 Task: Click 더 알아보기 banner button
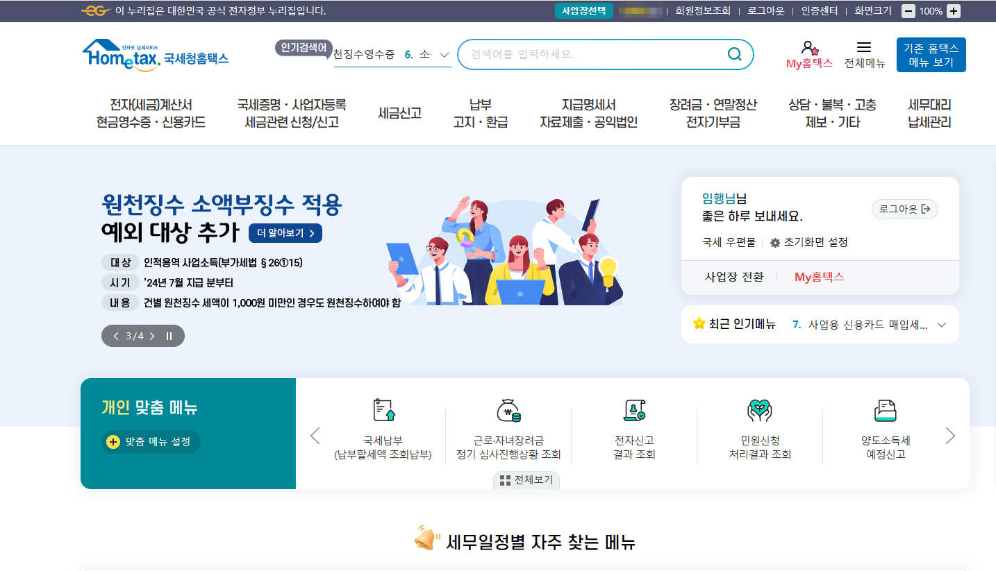(285, 233)
